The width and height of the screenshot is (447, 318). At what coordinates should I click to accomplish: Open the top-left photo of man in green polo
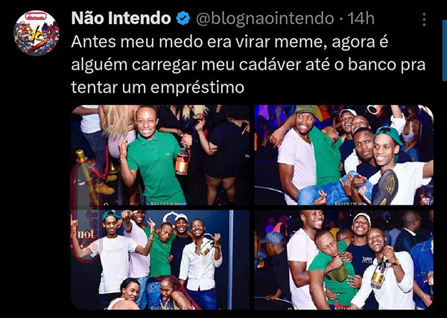160,155
